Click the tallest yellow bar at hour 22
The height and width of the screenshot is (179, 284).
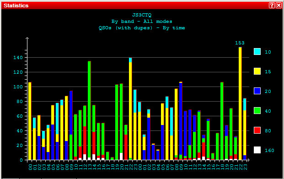(x=240, y=103)
